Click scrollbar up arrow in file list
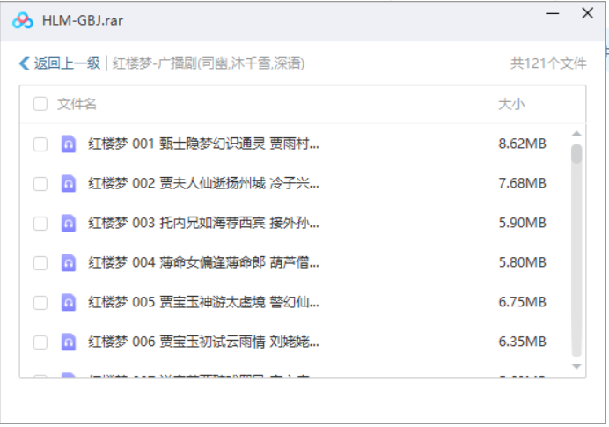The height and width of the screenshot is (427, 609). coord(576,134)
